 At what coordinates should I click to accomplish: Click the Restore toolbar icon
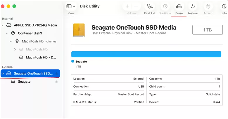click(x=193, y=6)
